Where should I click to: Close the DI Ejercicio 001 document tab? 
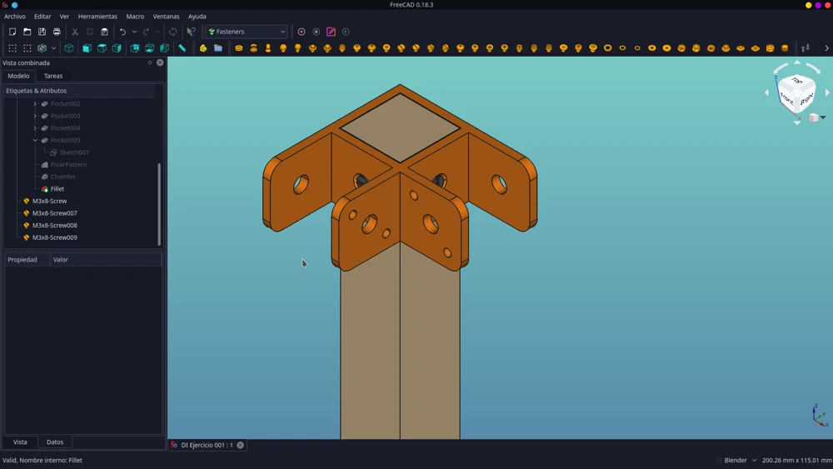click(x=240, y=445)
